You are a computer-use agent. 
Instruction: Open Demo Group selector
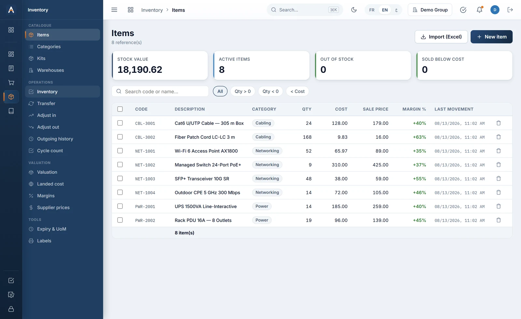pos(430,10)
